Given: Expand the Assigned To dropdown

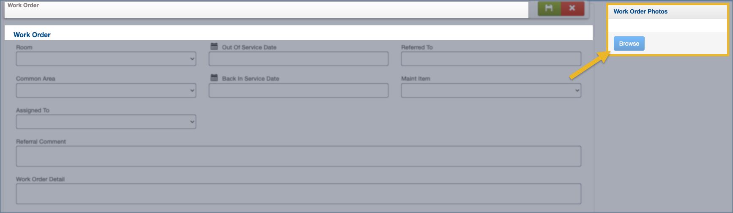Looking at the screenshot, I should [106, 122].
